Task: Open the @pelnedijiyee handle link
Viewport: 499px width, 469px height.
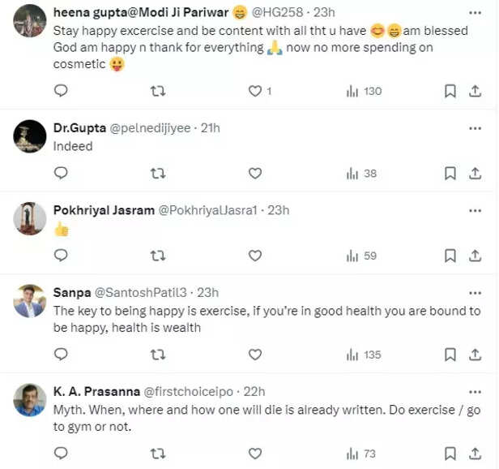Action: click(x=153, y=128)
